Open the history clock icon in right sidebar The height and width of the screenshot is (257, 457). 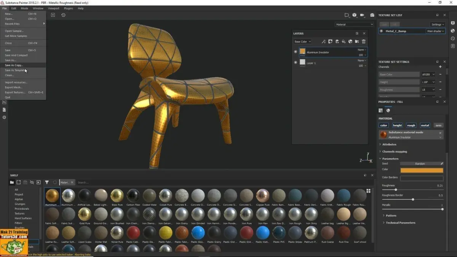pos(453,38)
